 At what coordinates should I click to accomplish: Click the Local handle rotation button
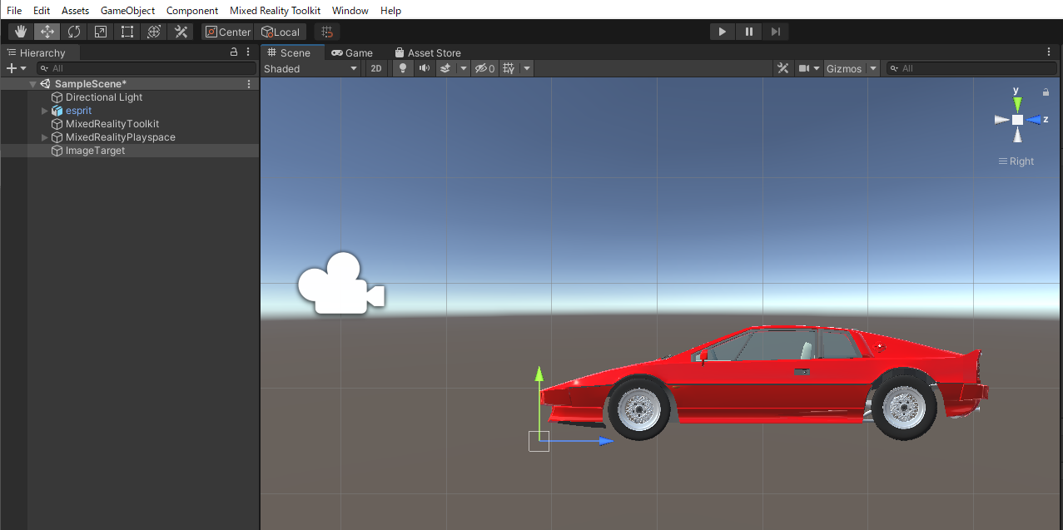point(281,32)
